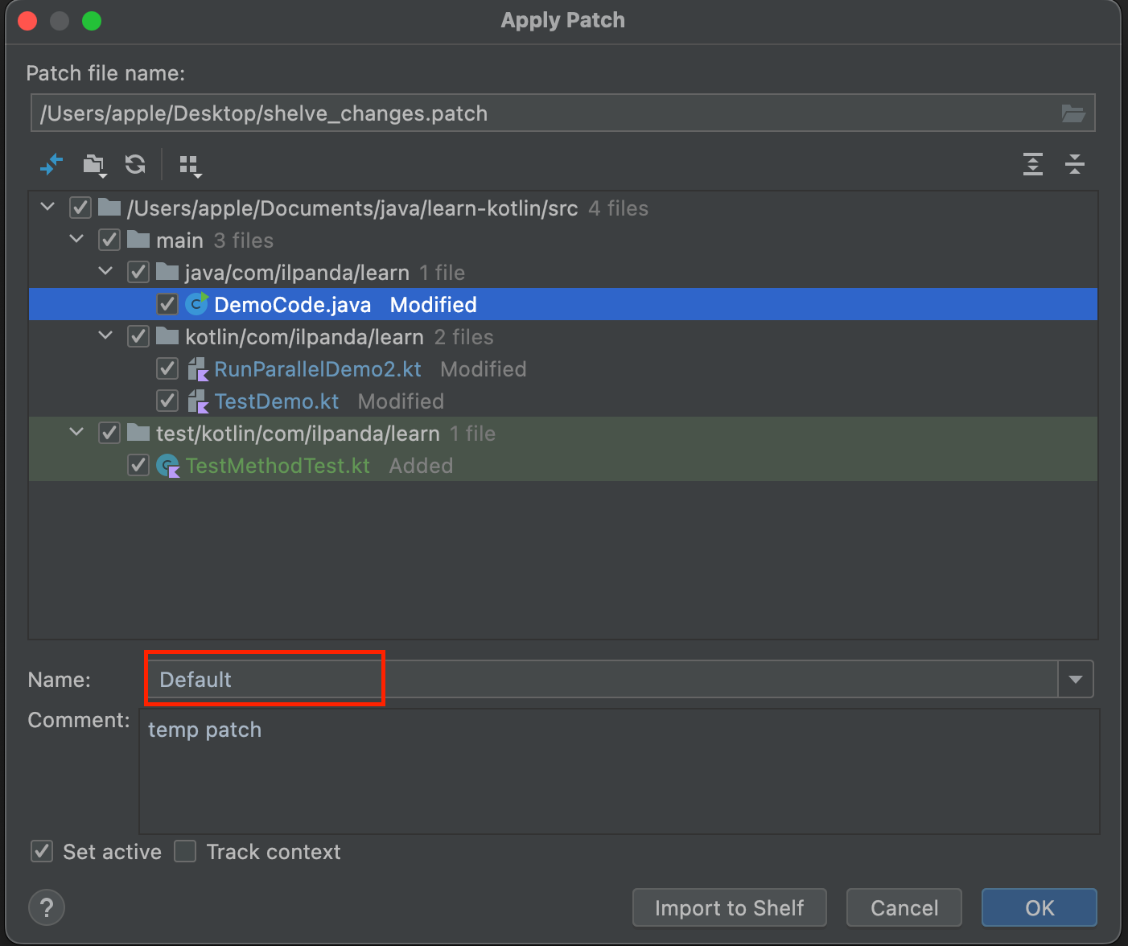1128x946 pixels.
Task: Select the DemoCode.java tree item
Action: click(x=292, y=305)
